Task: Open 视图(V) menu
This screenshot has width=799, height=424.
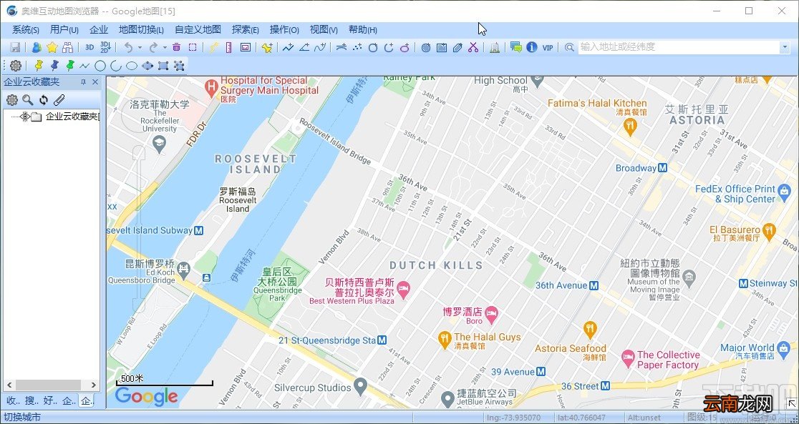Action: click(324, 30)
